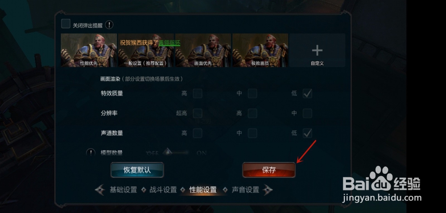Switch to the 战斗设置 tab
This screenshot has height=213, width=446.
coord(163,190)
